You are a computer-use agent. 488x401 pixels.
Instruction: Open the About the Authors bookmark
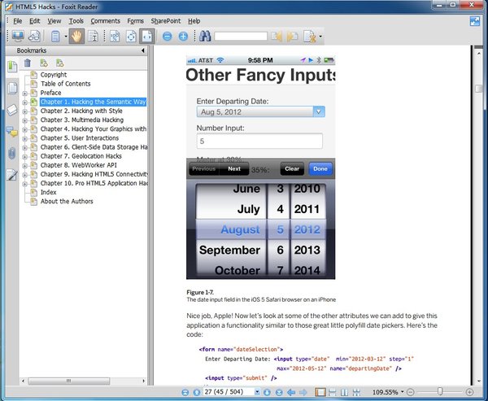(67, 201)
